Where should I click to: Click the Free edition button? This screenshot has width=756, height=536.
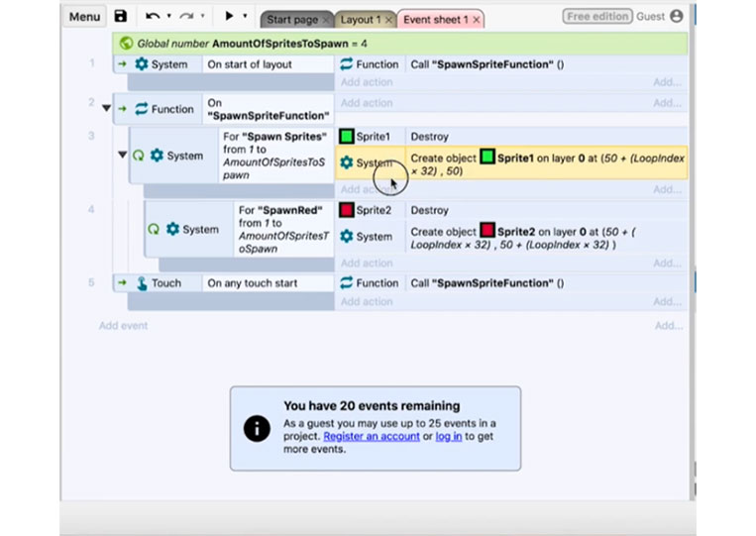(x=597, y=17)
